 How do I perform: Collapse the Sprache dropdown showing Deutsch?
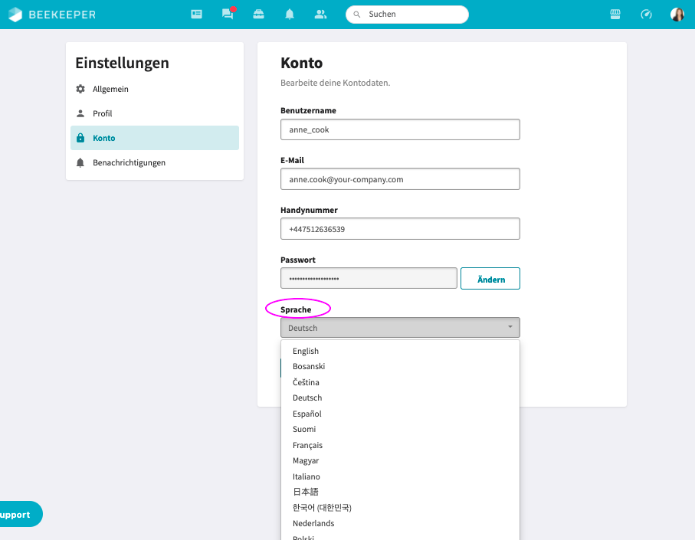click(400, 328)
